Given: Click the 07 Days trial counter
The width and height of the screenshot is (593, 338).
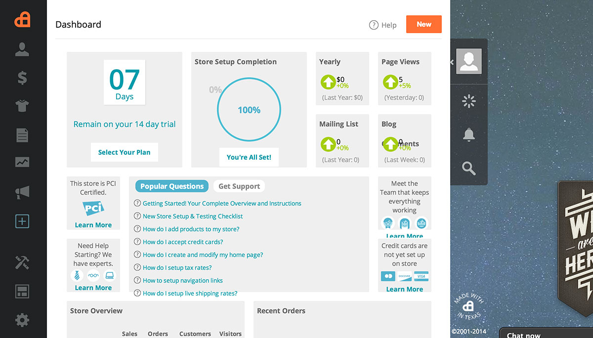Looking at the screenshot, I should (x=125, y=83).
